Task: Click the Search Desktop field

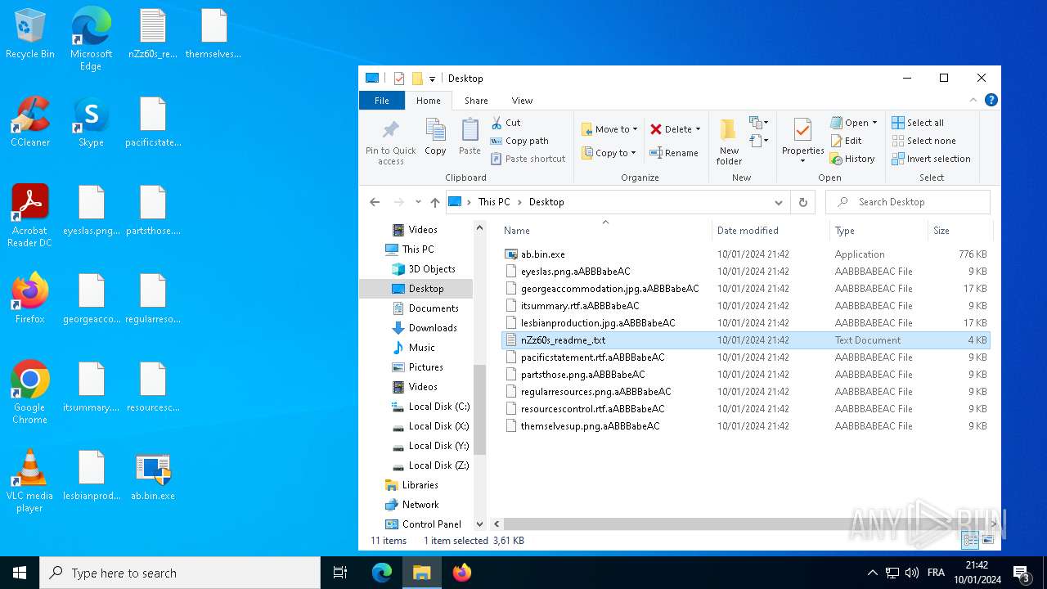Action: click(x=908, y=202)
